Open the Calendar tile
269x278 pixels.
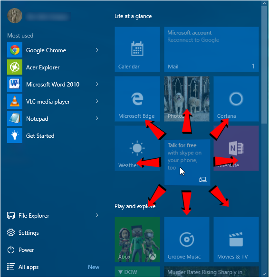tap(137, 49)
